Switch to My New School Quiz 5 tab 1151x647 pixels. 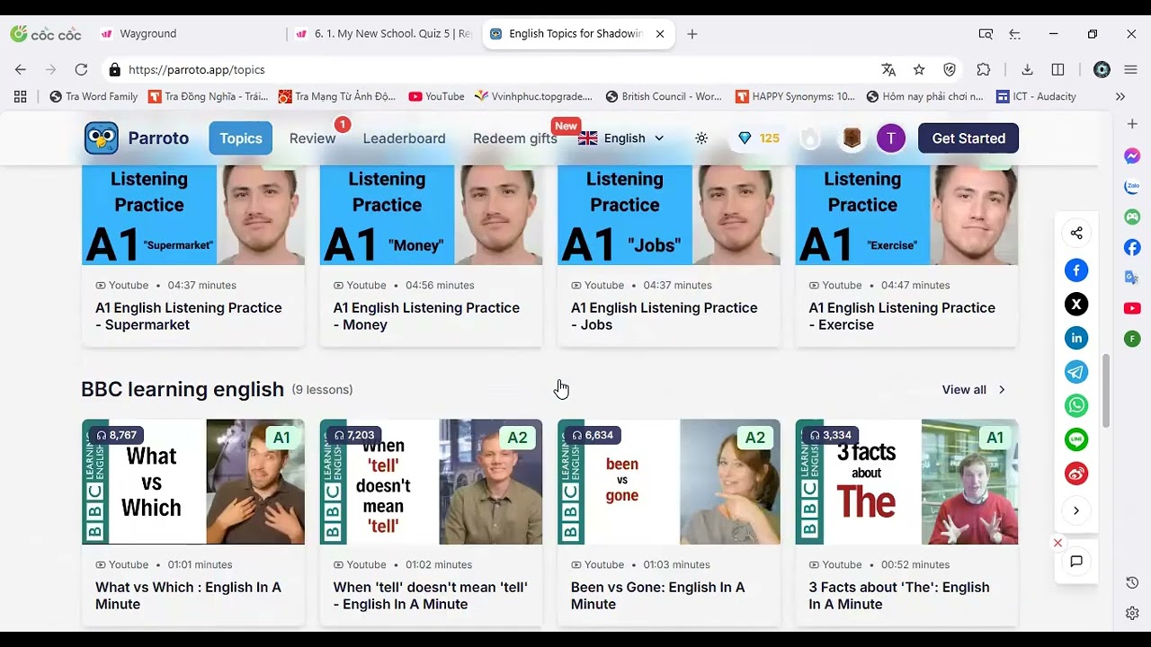click(385, 34)
